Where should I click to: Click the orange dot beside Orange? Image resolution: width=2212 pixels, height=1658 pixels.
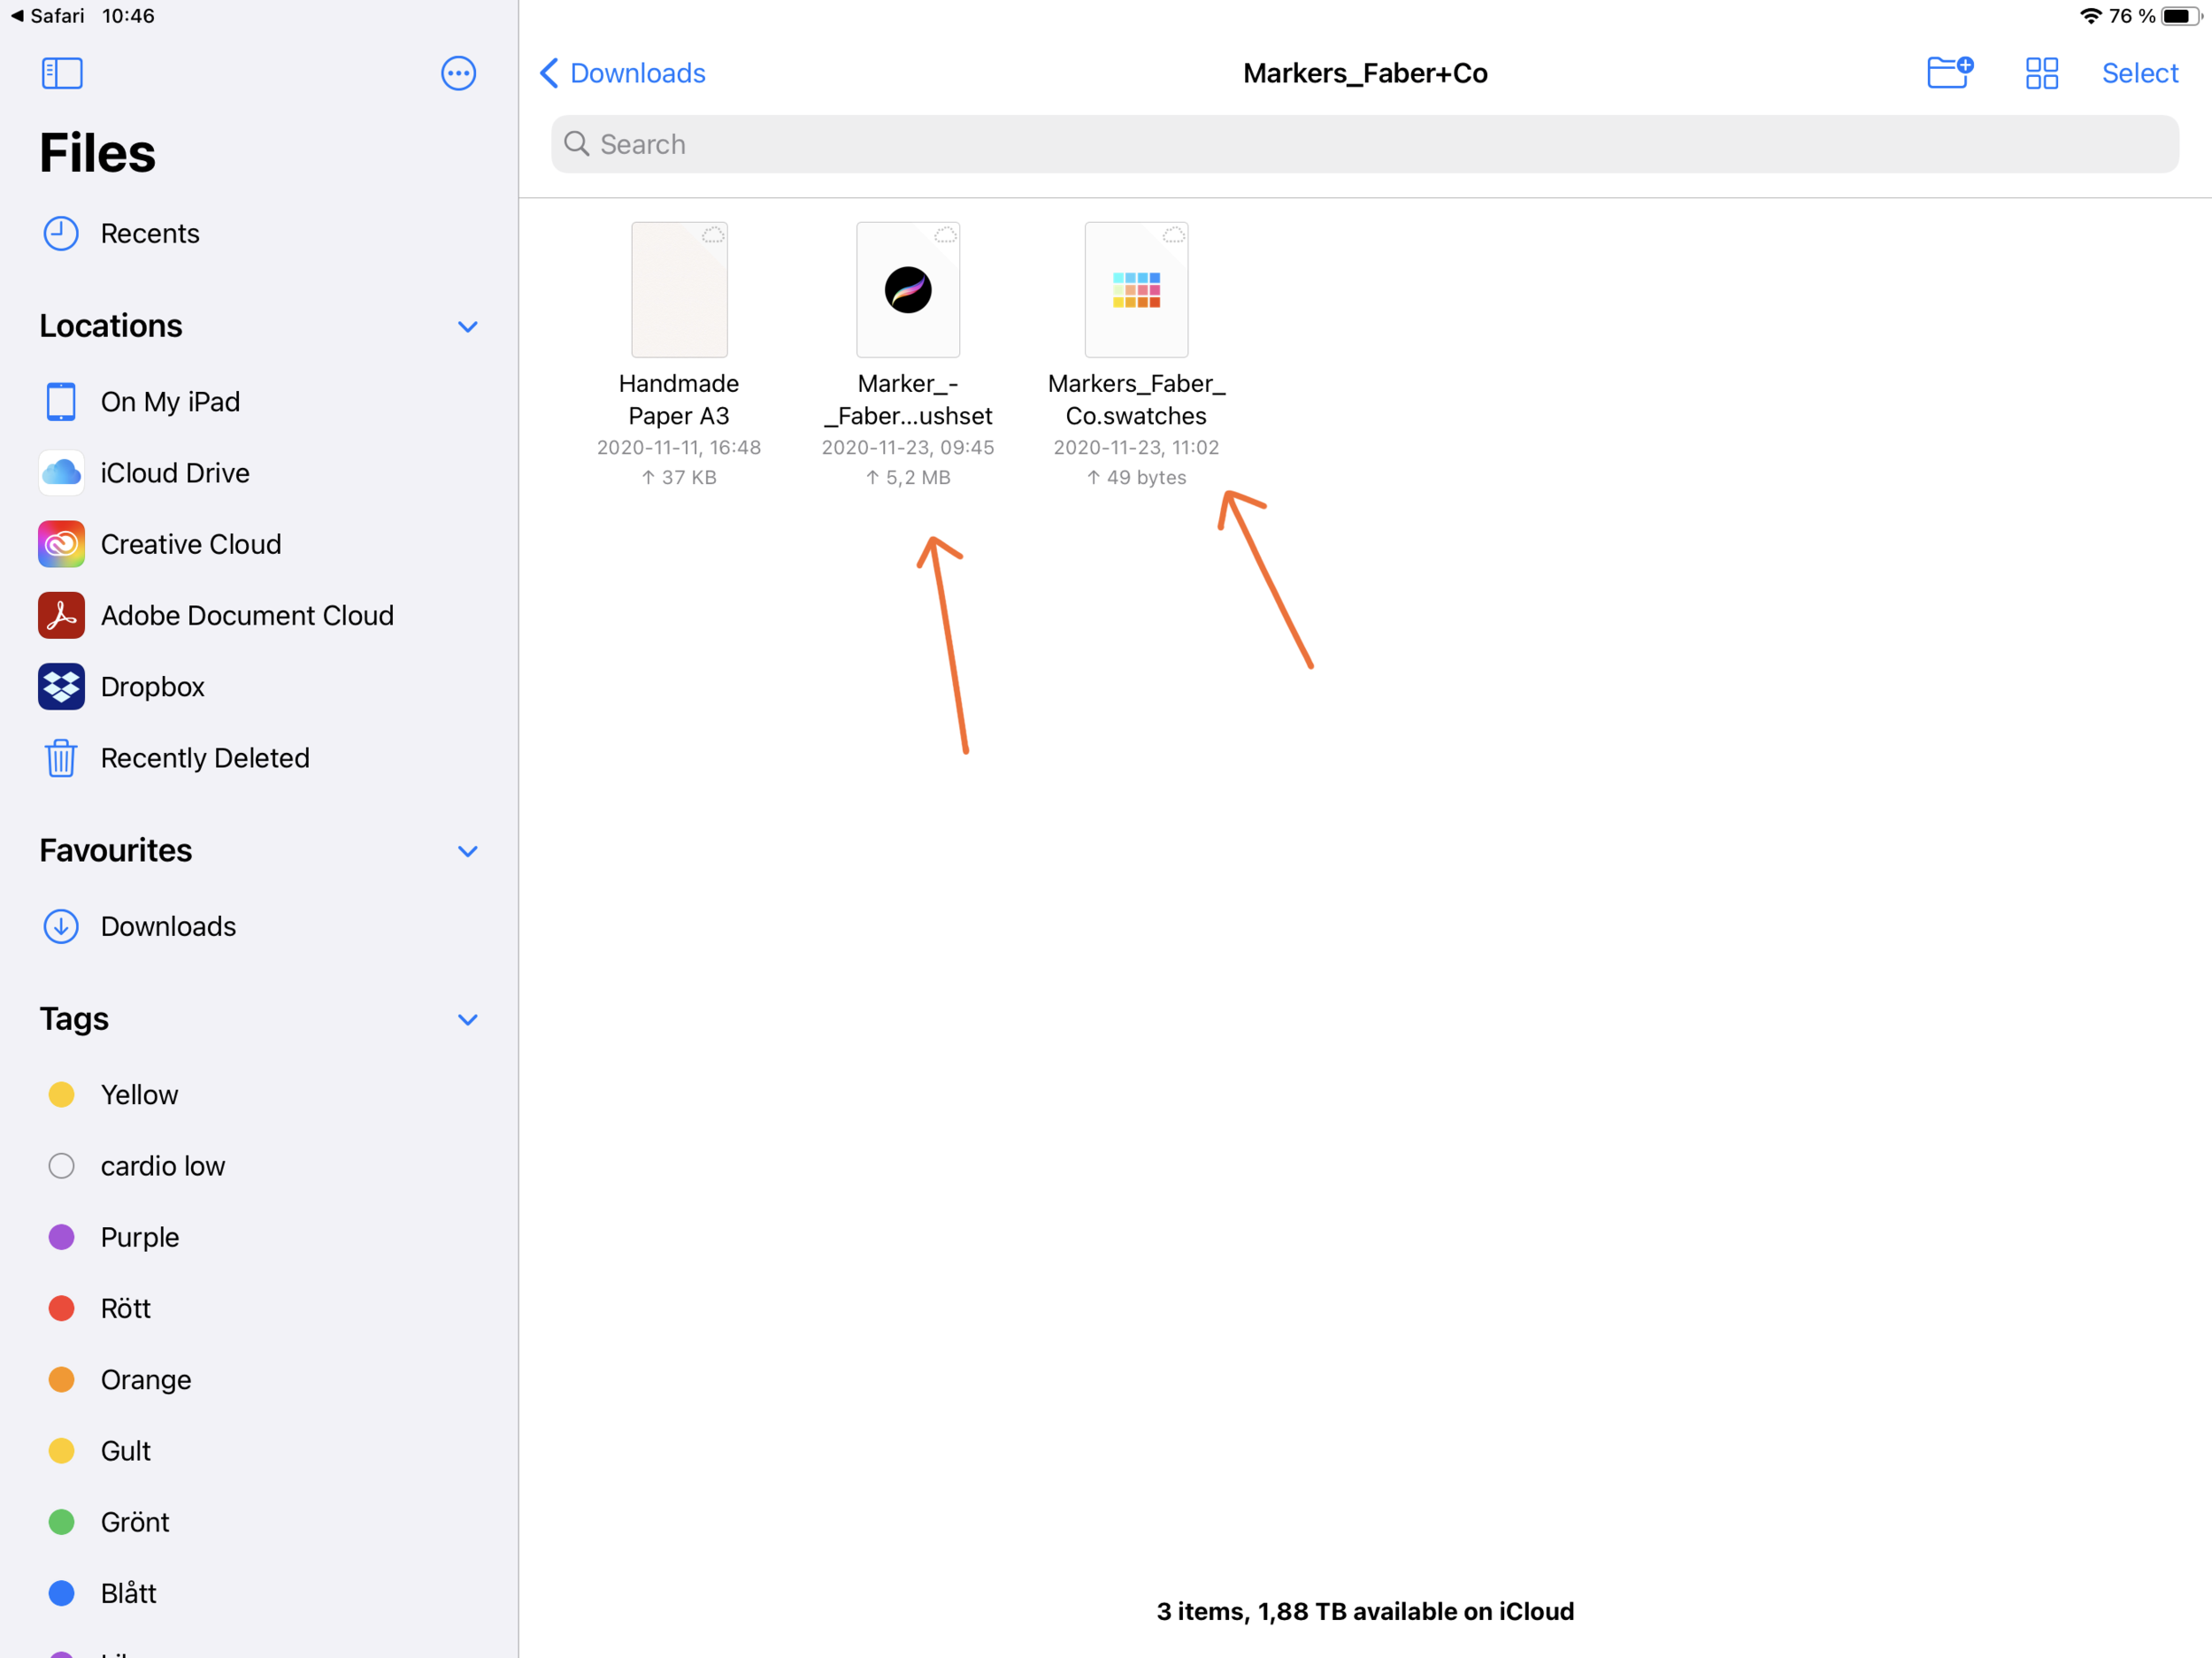(61, 1379)
